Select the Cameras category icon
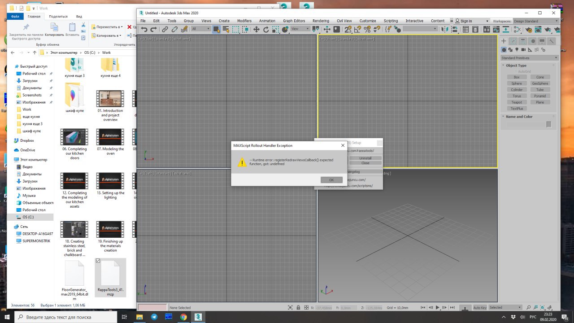The image size is (574, 323). (523, 50)
